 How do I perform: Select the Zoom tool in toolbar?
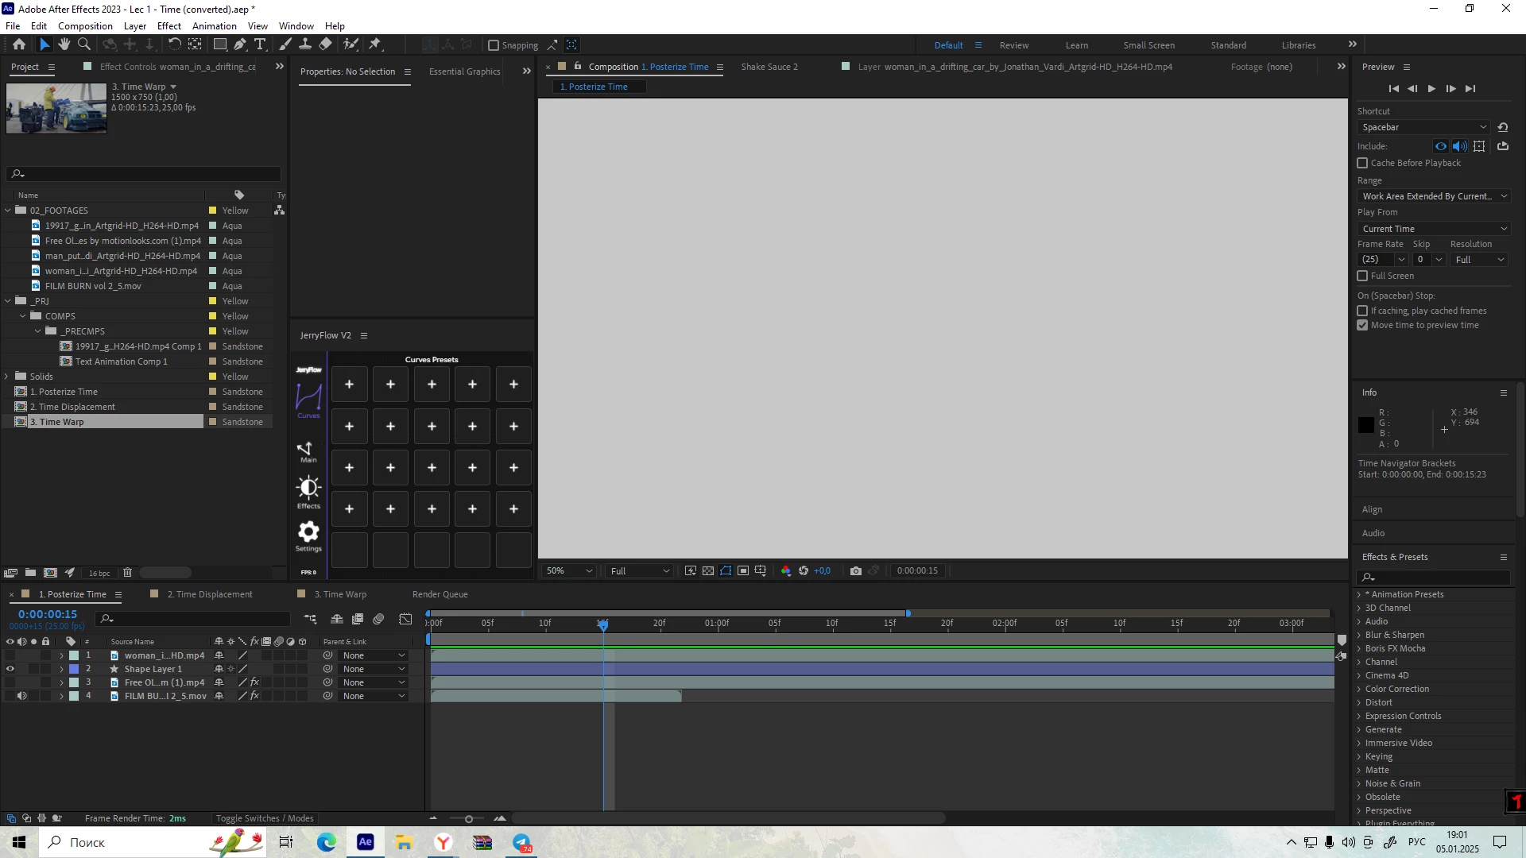click(x=84, y=44)
